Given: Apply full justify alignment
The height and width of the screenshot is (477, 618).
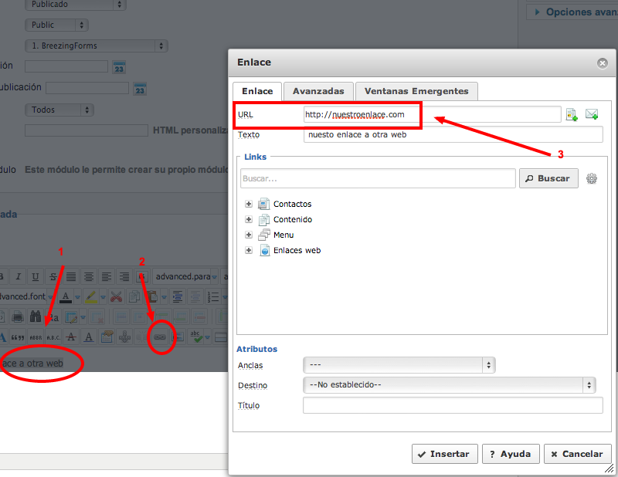Looking at the screenshot, I should (x=71, y=276).
